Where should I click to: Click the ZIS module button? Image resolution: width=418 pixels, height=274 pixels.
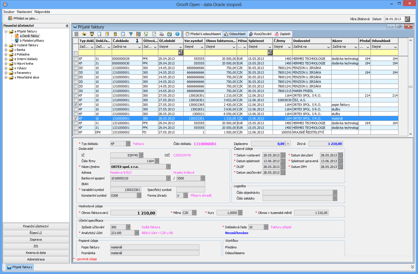tap(36, 246)
